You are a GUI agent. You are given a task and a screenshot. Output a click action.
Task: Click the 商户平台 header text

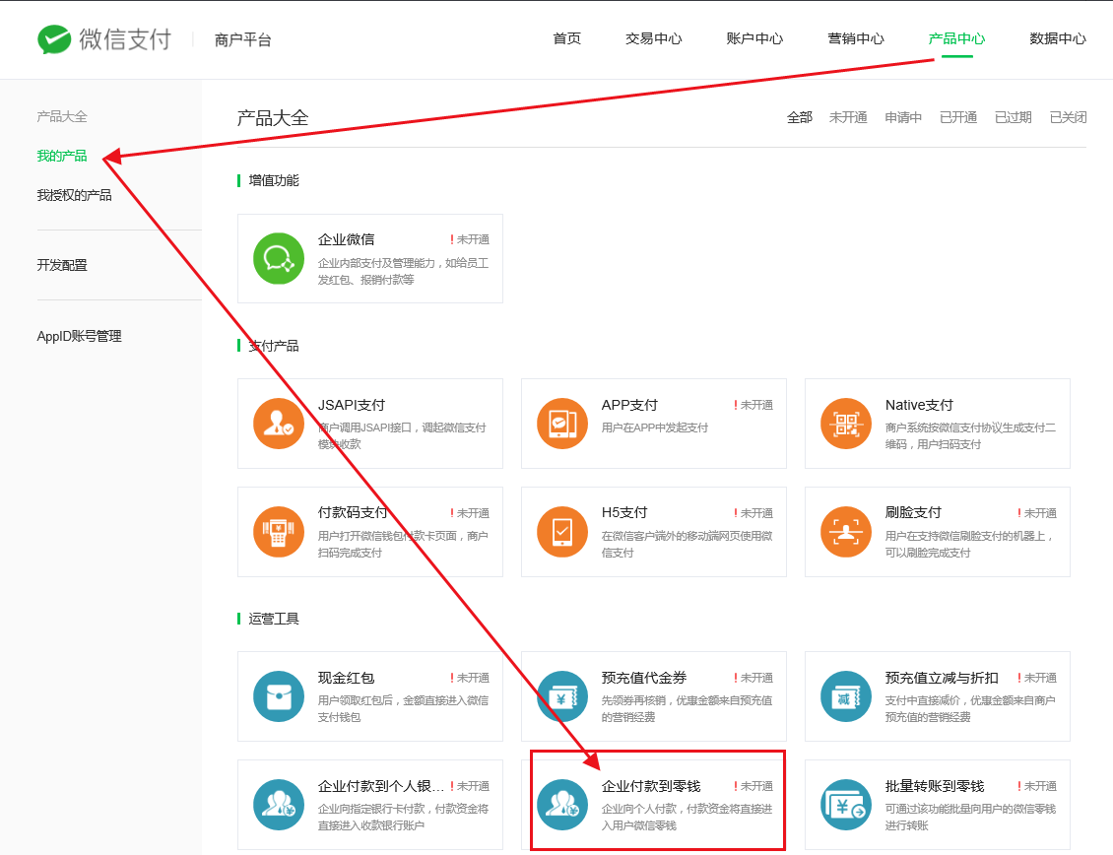[x=242, y=39]
